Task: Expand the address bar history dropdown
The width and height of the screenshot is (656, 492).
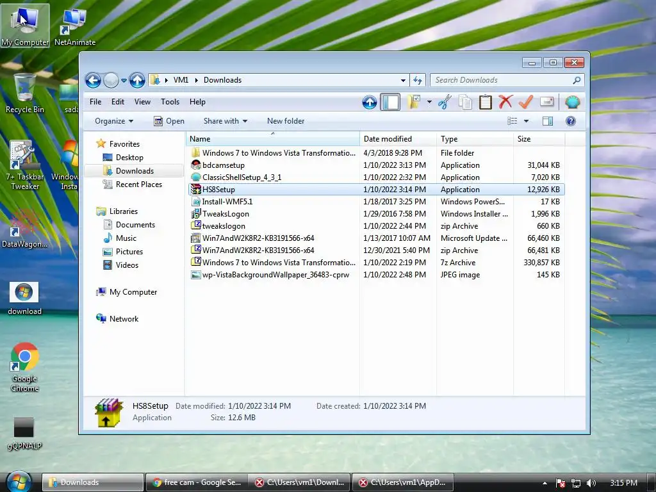Action: tap(403, 80)
